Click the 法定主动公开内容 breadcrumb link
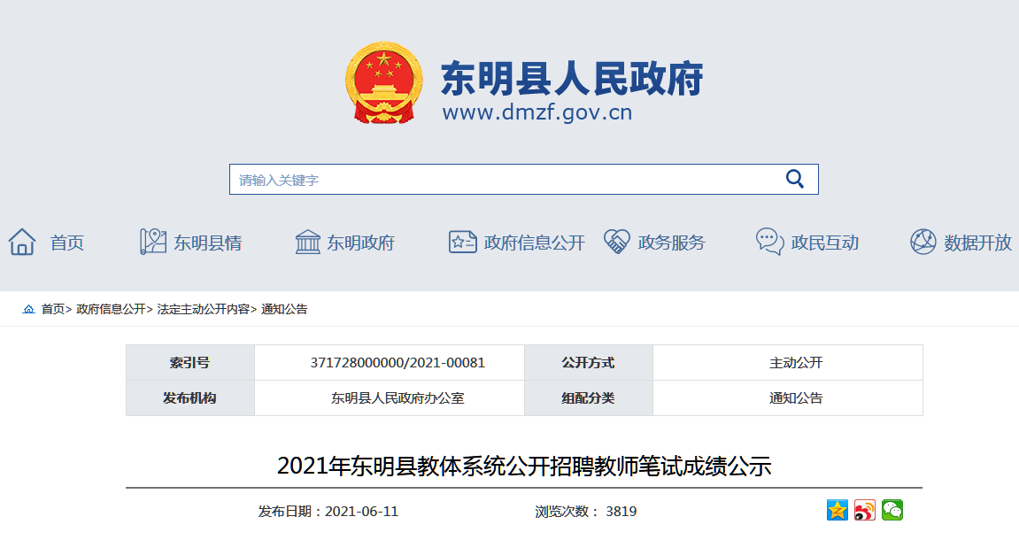This screenshot has height=540, width=1019. (x=204, y=309)
